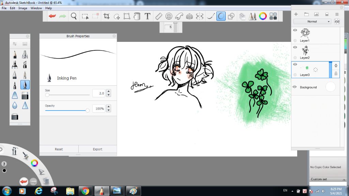Open the Window menu
This screenshot has width=349, height=196.
pyautogui.click(x=36, y=8)
